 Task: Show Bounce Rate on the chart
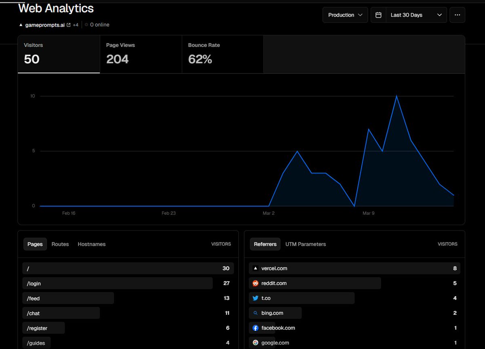pos(222,54)
